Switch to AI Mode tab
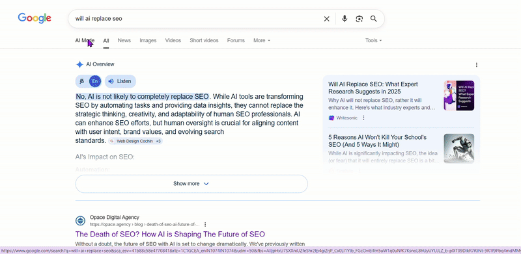521x254 pixels. (x=85, y=40)
